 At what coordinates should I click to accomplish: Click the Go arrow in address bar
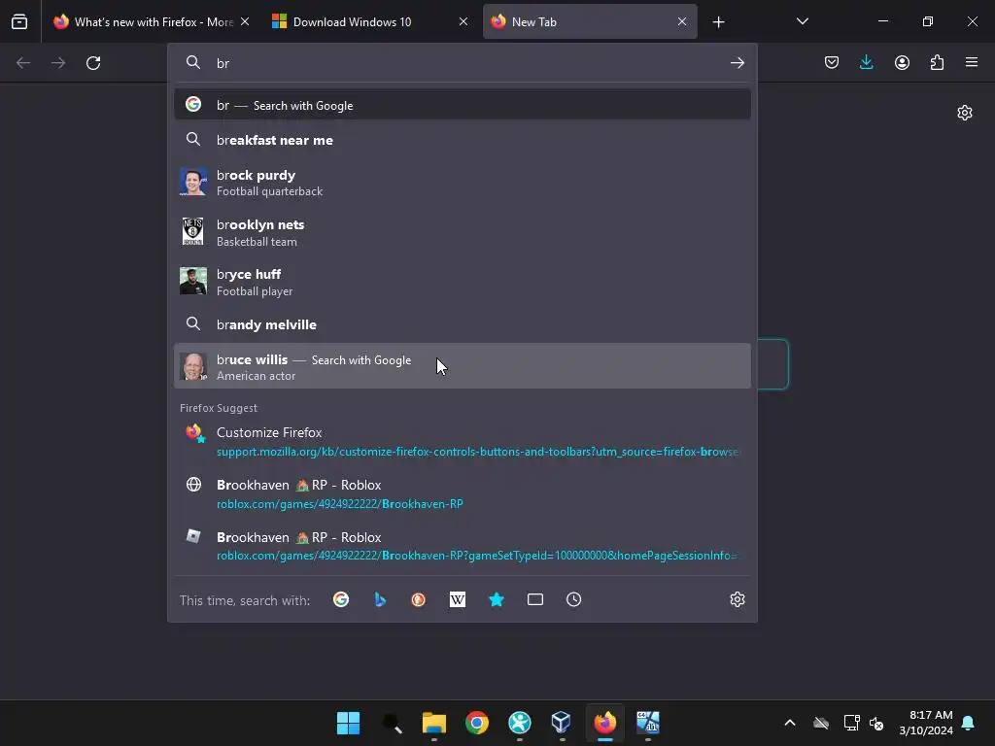pos(737,63)
